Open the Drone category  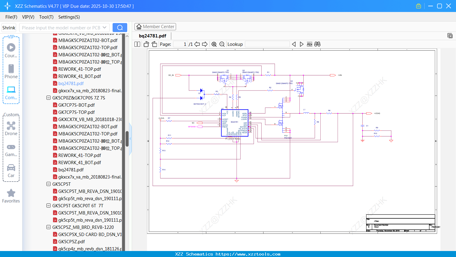(11, 128)
